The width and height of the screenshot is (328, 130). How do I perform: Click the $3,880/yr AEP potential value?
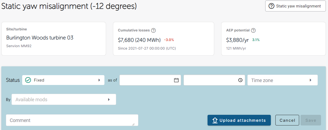tap(237, 40)
